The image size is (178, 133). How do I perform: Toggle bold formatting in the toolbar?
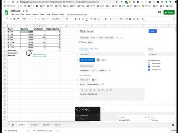(76, 19)
